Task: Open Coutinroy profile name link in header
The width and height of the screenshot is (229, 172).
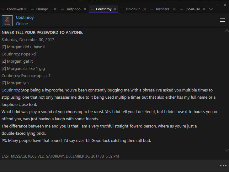Action: [x=25, y=17]
